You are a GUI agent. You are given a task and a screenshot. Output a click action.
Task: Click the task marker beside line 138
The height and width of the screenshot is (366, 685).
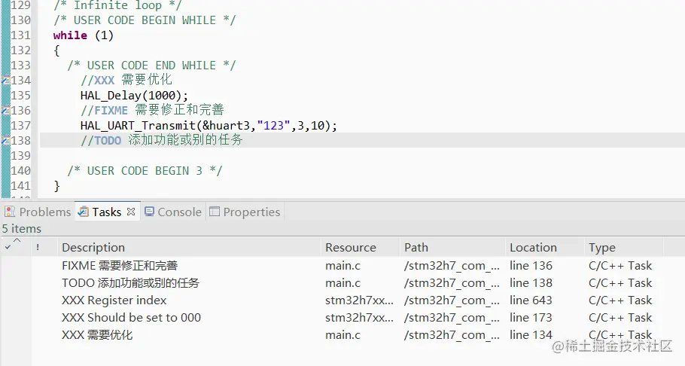[x=6, y=141]
